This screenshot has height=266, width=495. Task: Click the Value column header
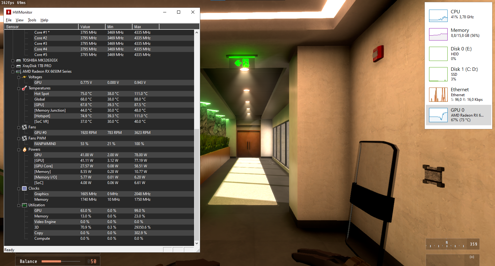pos(92,27)
